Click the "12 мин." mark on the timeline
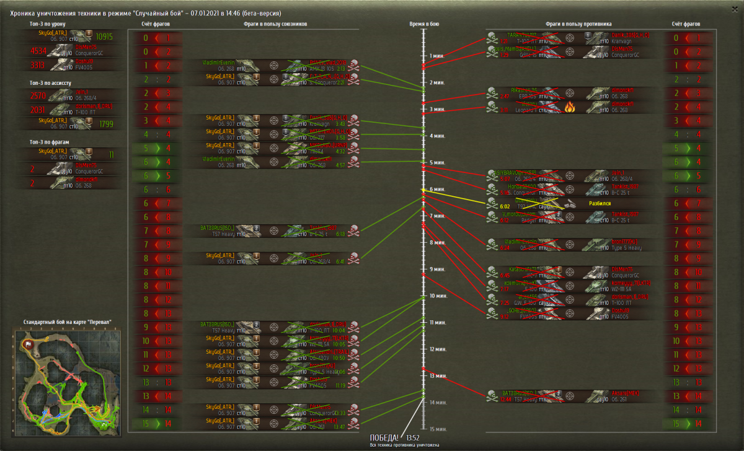The height and width of the screenshot is (451, 744). tap(439, 350)
